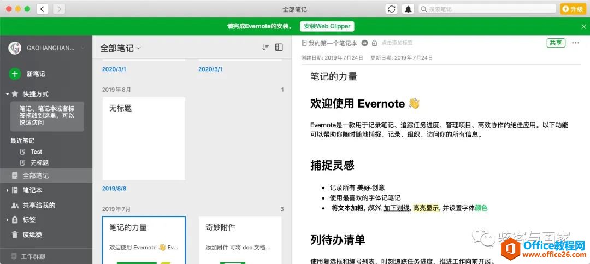Click the 最近笔记 sidebar heading
Image resolution: width=590 pixels, height=264 pixels.
point(22,140)
